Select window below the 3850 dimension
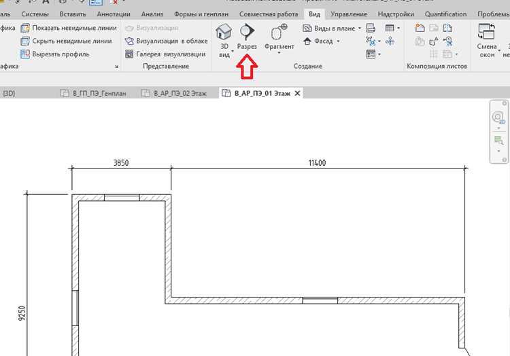 click(122, 198)
